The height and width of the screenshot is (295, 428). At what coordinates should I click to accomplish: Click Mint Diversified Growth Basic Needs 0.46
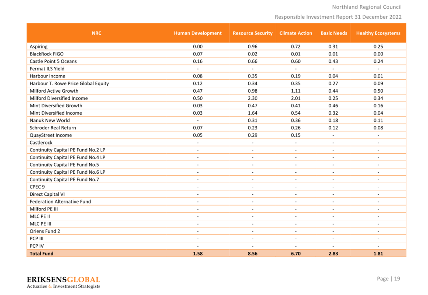[333, 106]
